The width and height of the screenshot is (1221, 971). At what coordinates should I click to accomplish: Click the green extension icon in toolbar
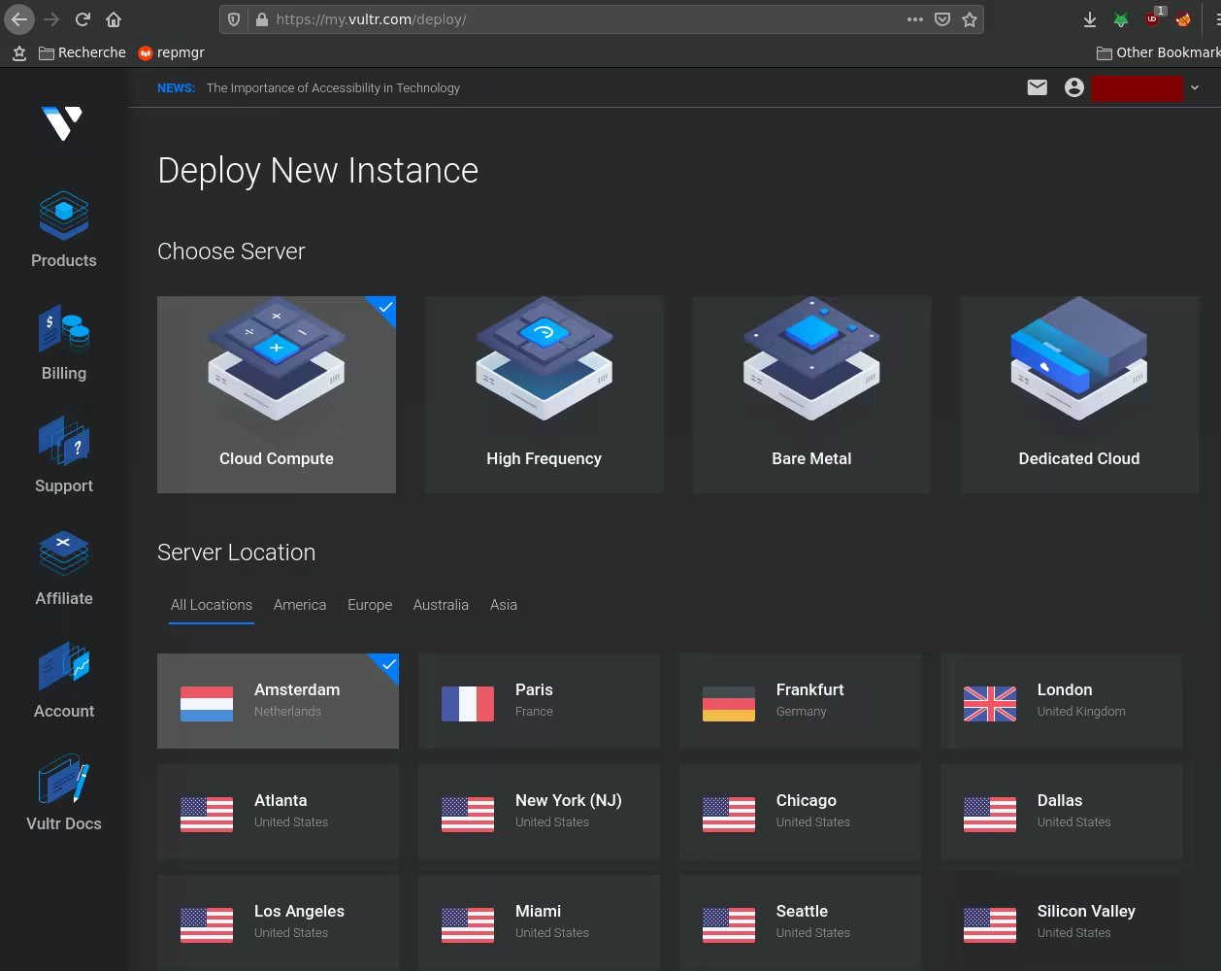coord(1121,19)
